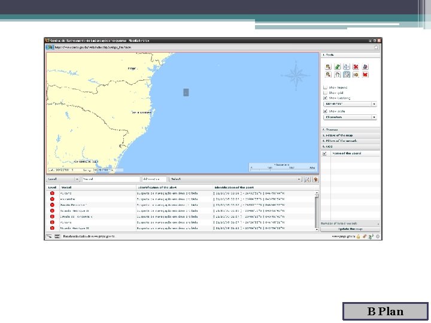Click the padlock icon in the status bar
Screen dimensions: 431x323
coord(358,236)
